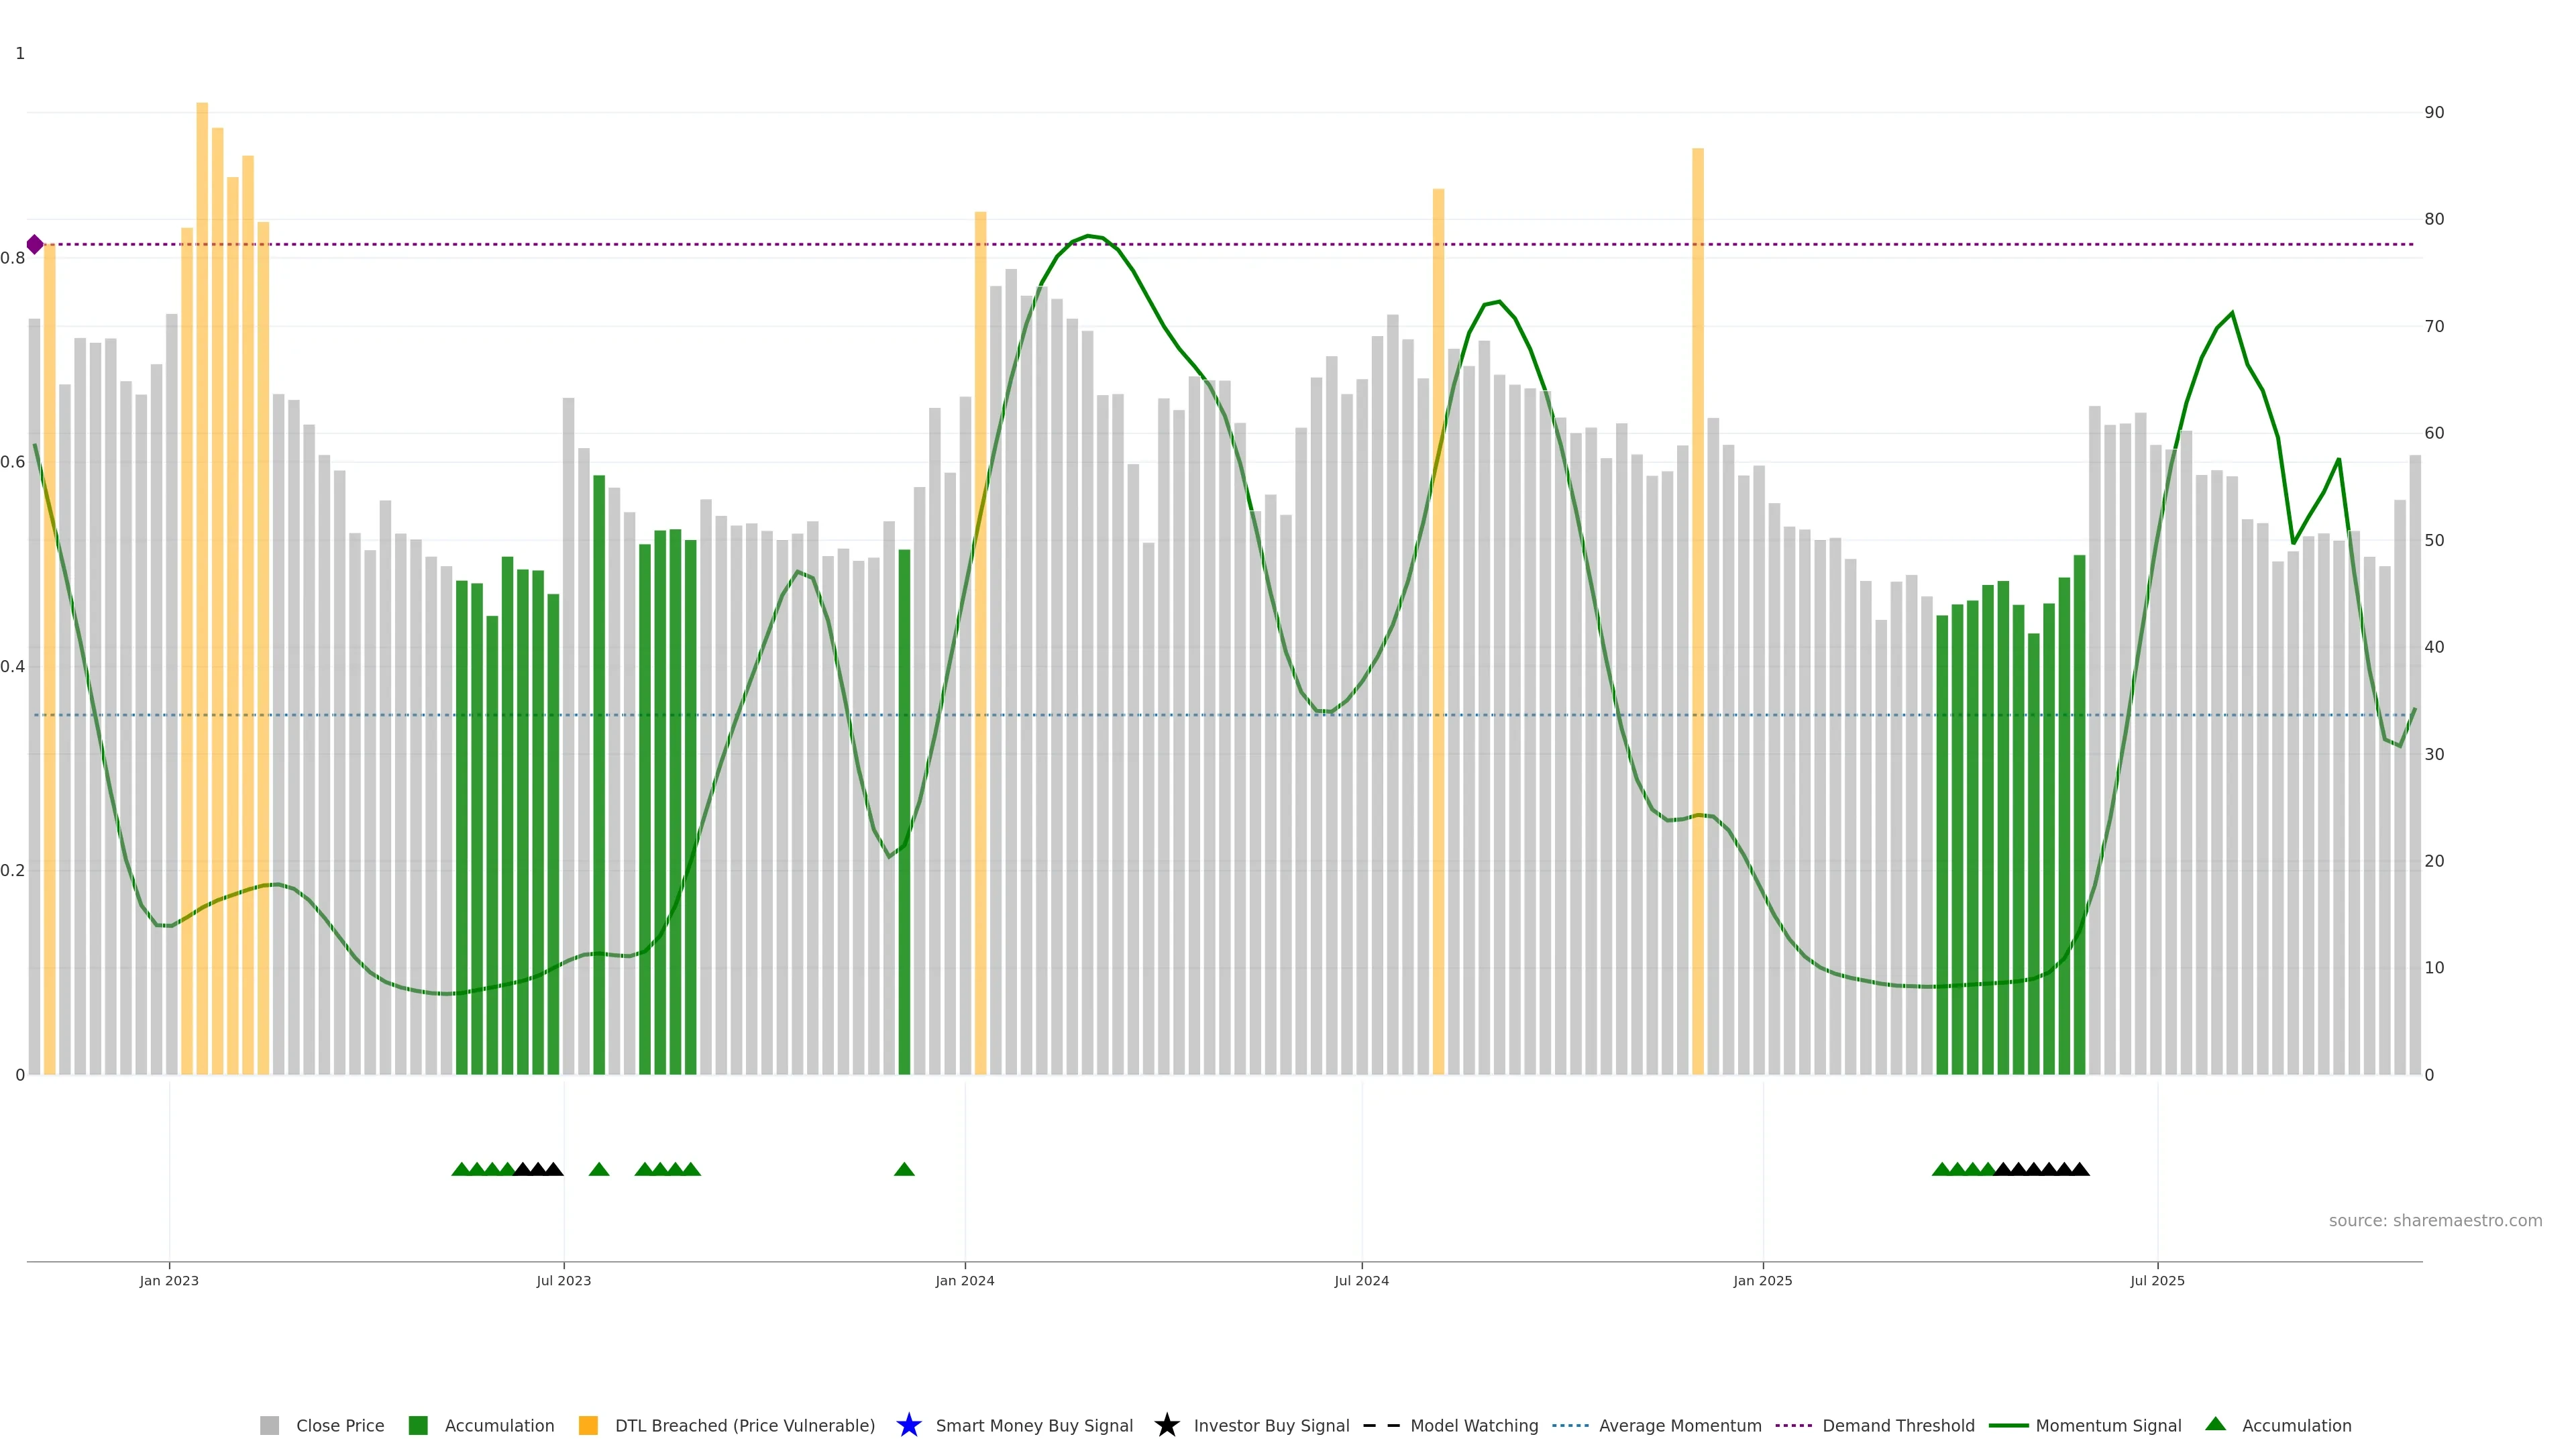Click the Jan 2024 axis label
The width and height of the screenshot is (2576, 1449).
coord(964,1280)
